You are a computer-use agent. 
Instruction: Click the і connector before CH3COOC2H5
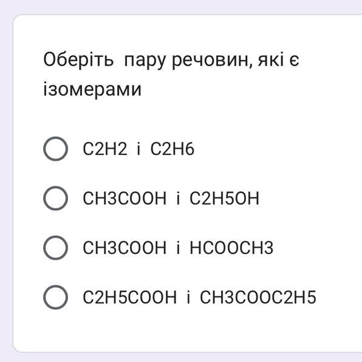(188, 298)
